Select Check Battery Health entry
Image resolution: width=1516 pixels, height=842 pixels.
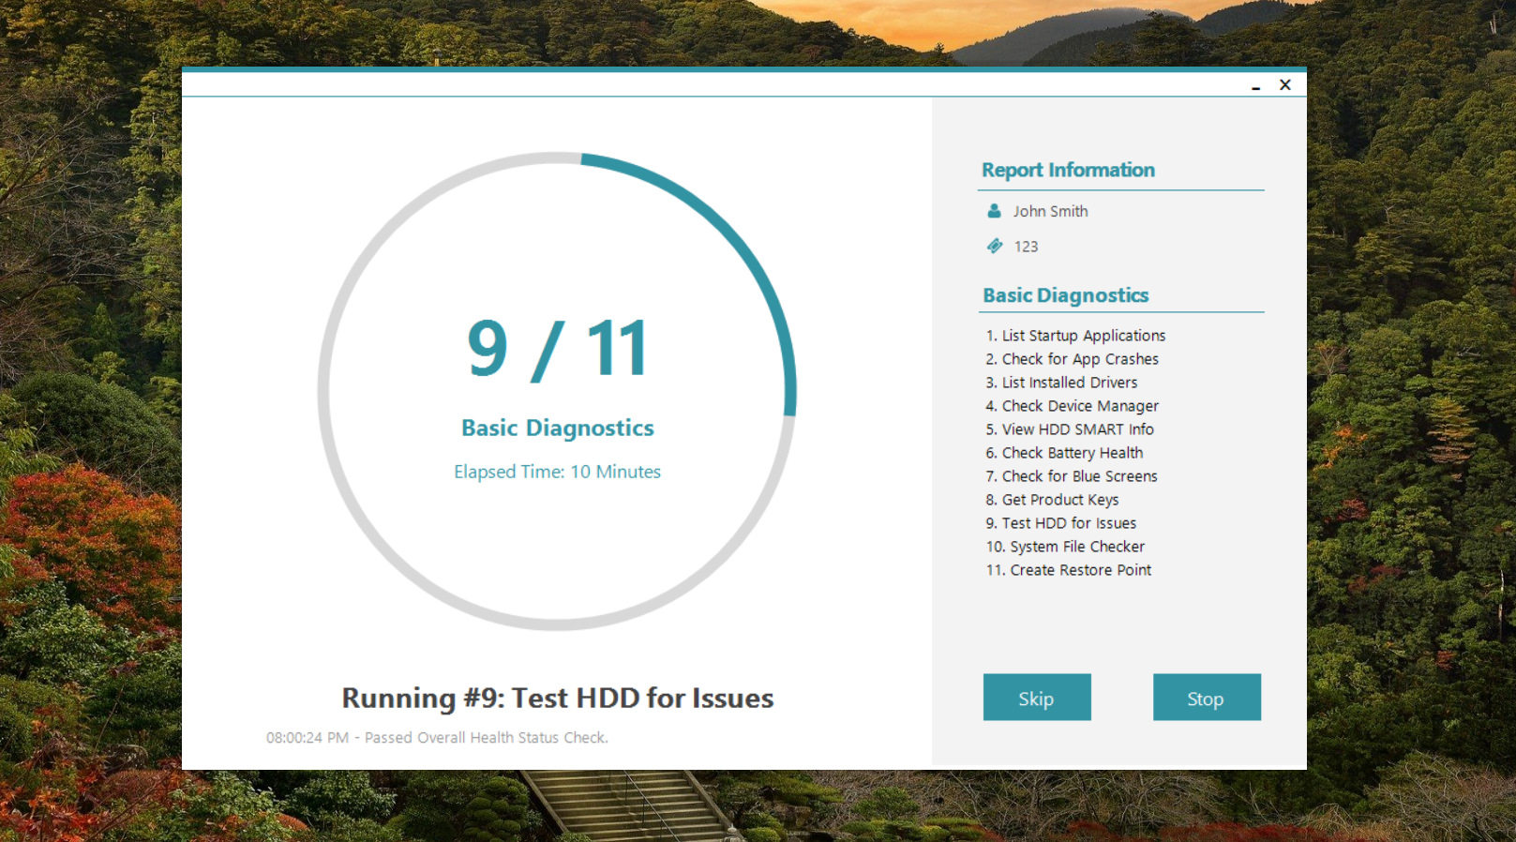[x=1064, y=453]
